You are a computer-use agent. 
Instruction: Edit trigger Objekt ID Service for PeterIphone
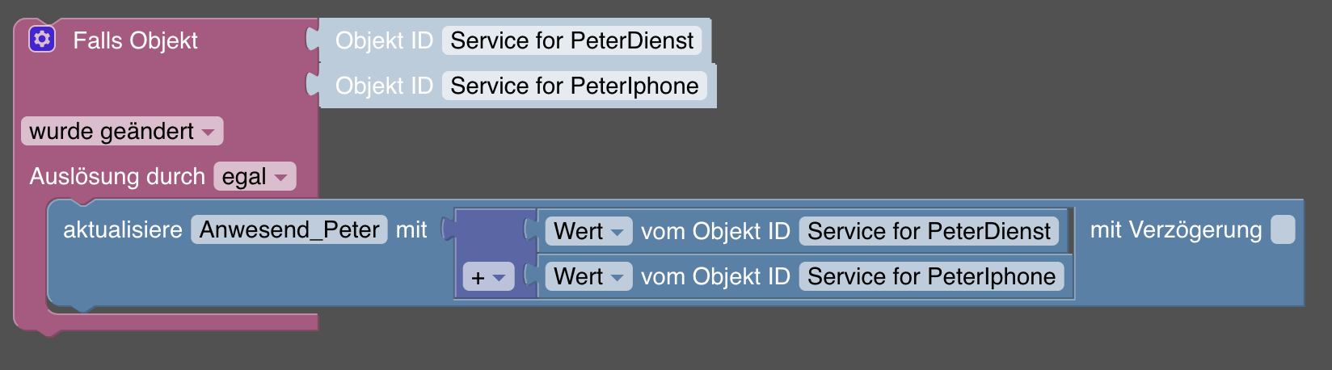pyautogui.click(x=574, y=86)
